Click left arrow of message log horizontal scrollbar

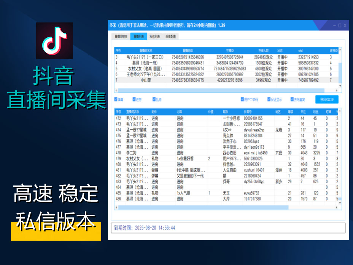(x=116, y=208)
